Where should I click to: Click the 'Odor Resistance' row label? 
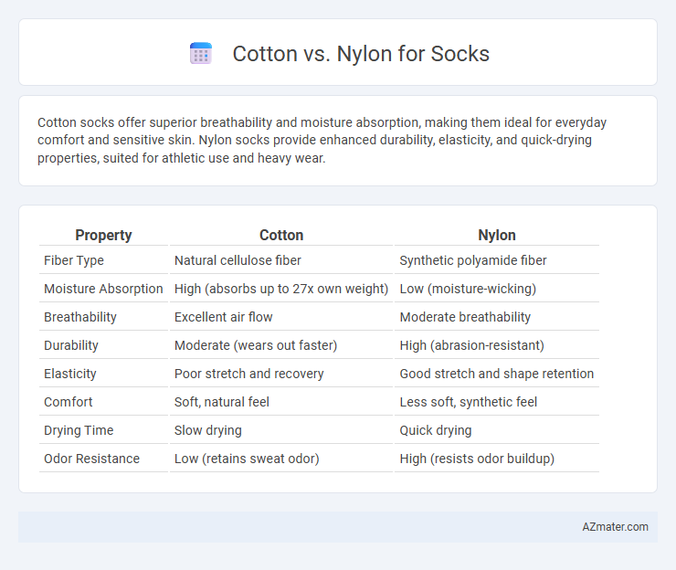(92, 459)
